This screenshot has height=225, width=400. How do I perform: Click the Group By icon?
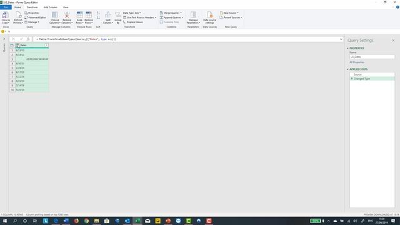coord(118,15)
